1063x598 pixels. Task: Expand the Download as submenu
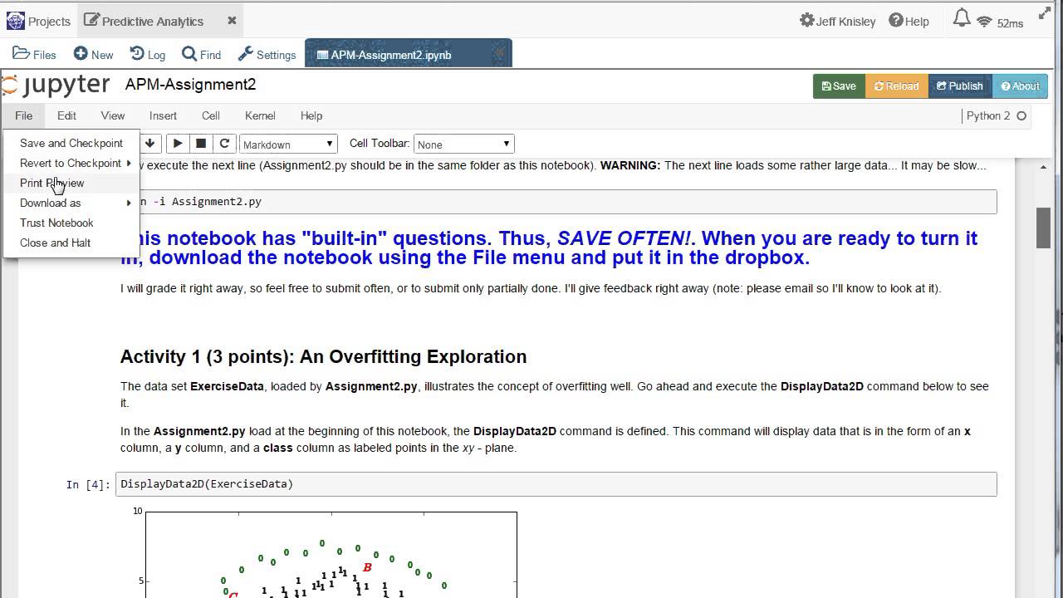pos(71,203)
